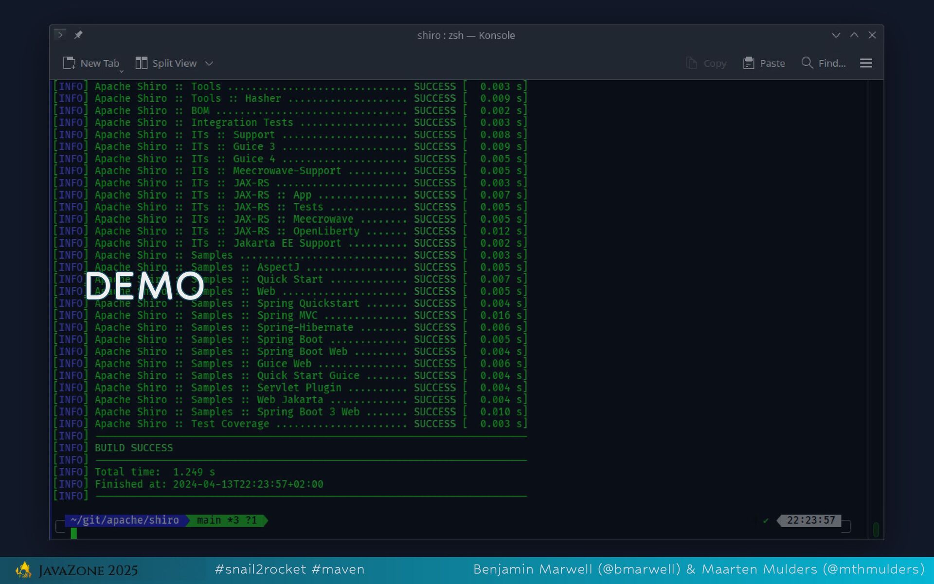Click the ITs :: Guice 4 row
The image size is (934, 584).
pyautogui.click(x=290, y=159)
